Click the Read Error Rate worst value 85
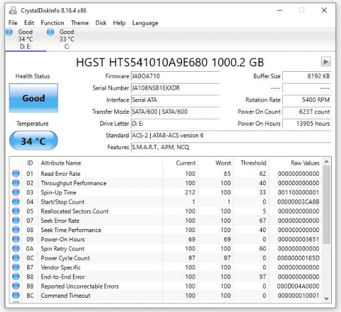Screen dimensions: 341x312 point(227,174)
